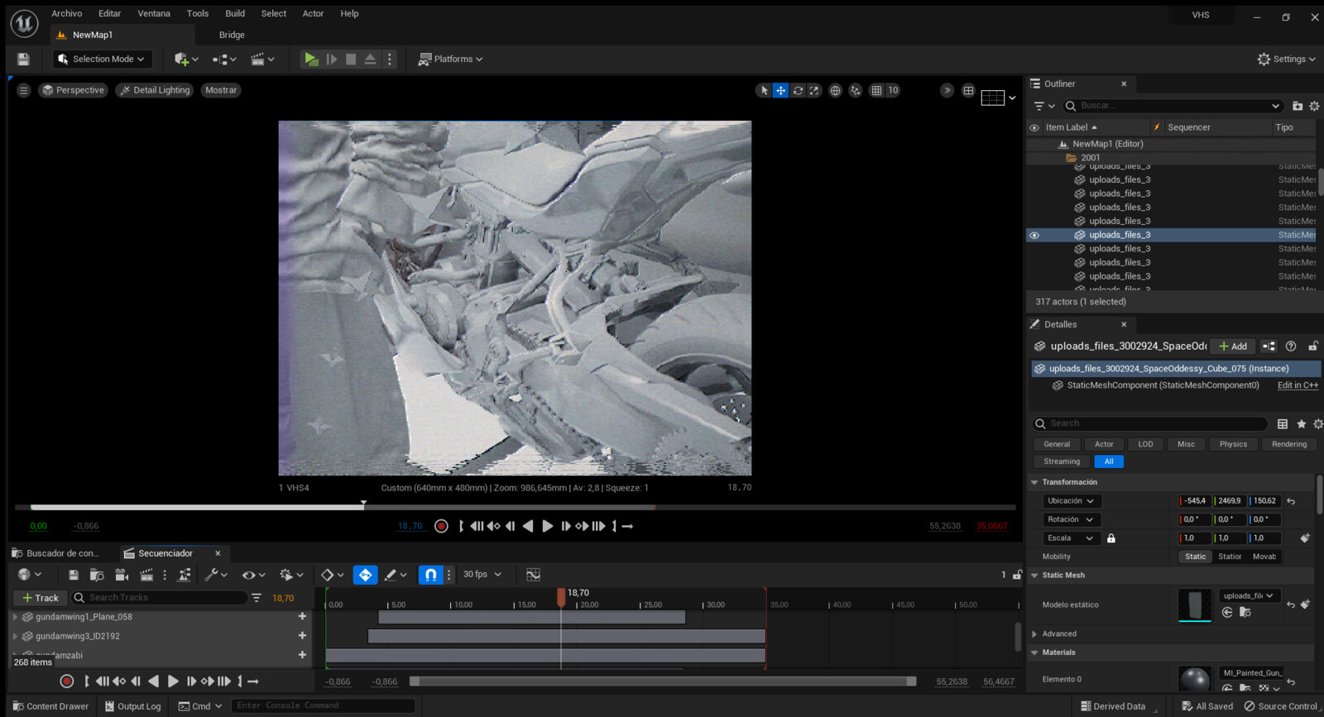Toggle grid snapping in the viewport toolbar
Viewport: 1324px width, 717px height.
pos(876,90)
